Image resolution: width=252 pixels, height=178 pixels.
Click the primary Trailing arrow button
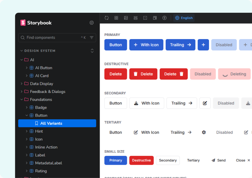click(x=181, y=45)
